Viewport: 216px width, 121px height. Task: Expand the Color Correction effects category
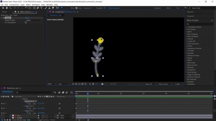(186, 44)
